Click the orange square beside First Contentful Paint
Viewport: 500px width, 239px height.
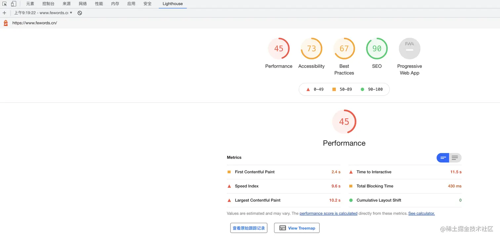tap(229, 172)
